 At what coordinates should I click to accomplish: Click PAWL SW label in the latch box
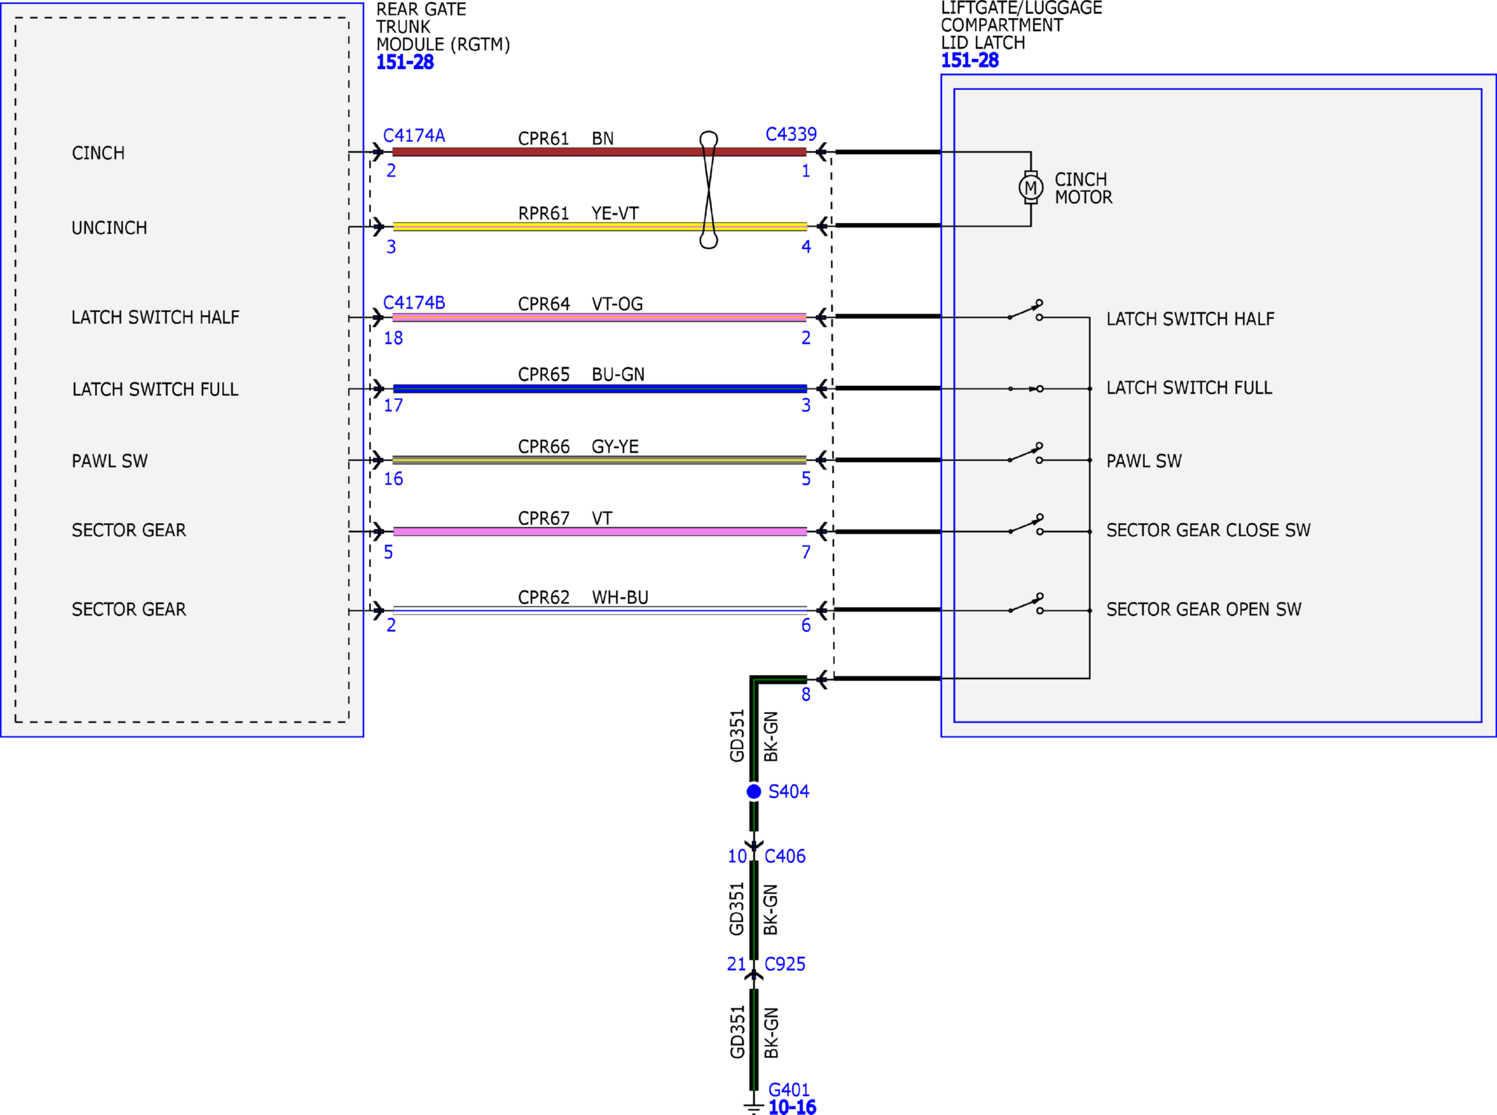[x=1144, y=461]
